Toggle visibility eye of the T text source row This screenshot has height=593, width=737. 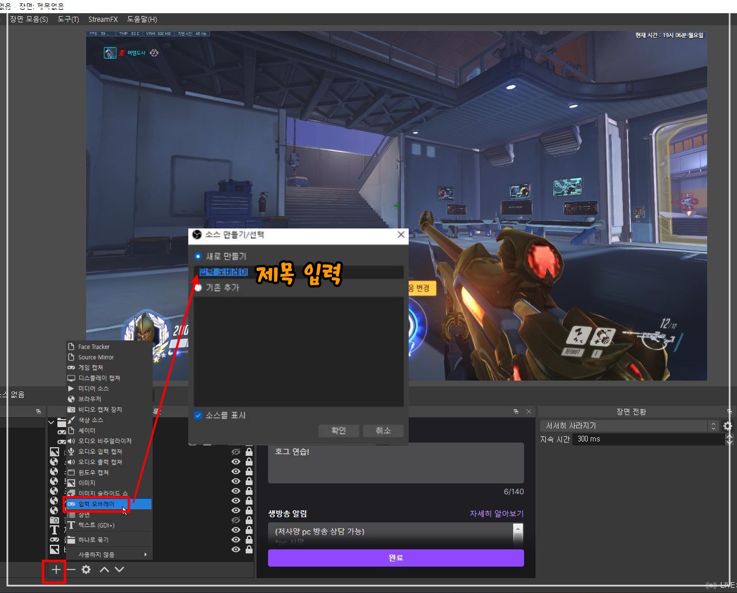(x=235, y=529)
